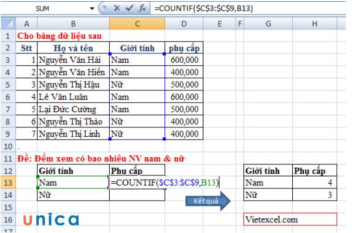The image size is (352, 233).
Task: Click 'Nữ' in the result table
Action: [268, 195]
